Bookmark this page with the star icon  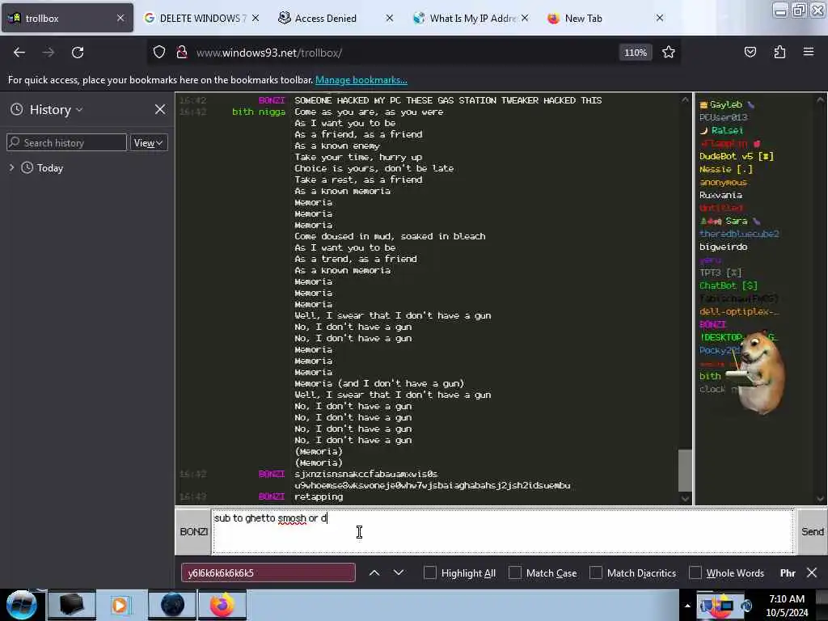[x=669, y=53]
